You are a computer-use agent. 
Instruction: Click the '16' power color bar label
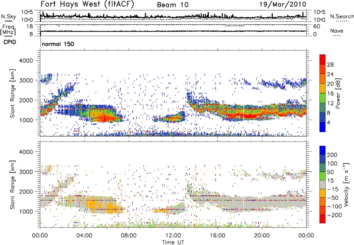[330, 94]
